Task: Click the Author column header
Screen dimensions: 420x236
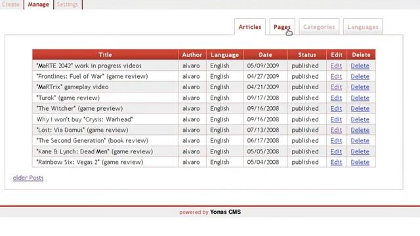Action: [x=192, y=54]
